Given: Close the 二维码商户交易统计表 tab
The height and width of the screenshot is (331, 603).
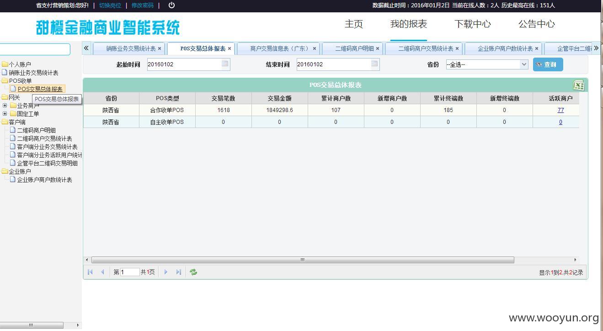Looking at the screenshot, I should tap(457, 48).
